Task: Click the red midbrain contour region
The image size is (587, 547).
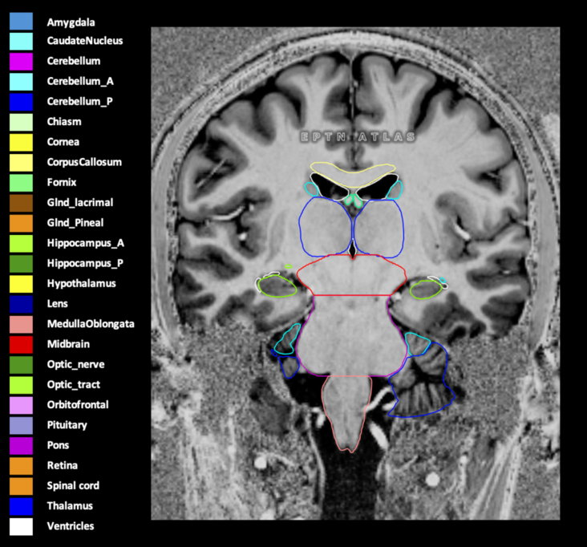Action: (351, 277)
